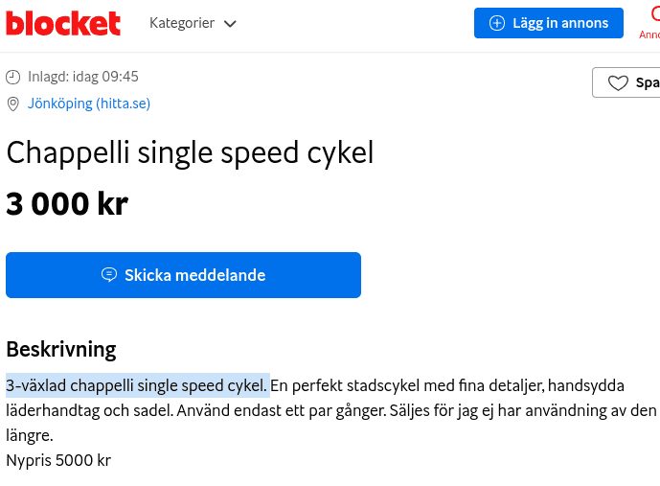660x486 pixels.
Task: Click the partially visible red Annonser link
Action: point(649,23)
